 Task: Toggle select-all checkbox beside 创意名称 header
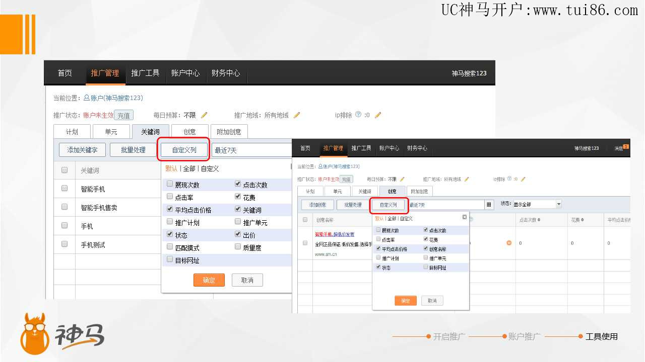coord(305,220)
